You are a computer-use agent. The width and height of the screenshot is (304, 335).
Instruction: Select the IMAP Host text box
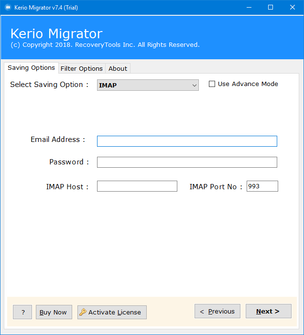137,186
